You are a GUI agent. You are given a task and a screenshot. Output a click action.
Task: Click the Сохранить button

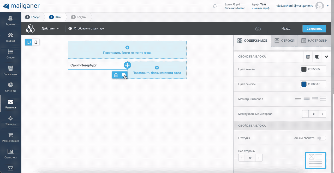[x=314, y=29]
